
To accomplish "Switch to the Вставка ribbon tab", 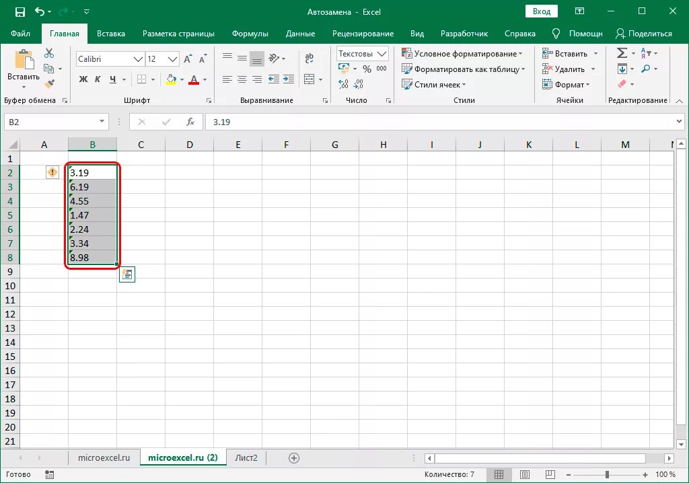I will (x=111, y=34).
